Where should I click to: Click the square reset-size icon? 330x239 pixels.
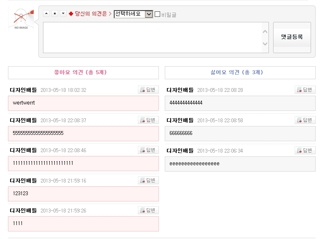click(55, 13)
